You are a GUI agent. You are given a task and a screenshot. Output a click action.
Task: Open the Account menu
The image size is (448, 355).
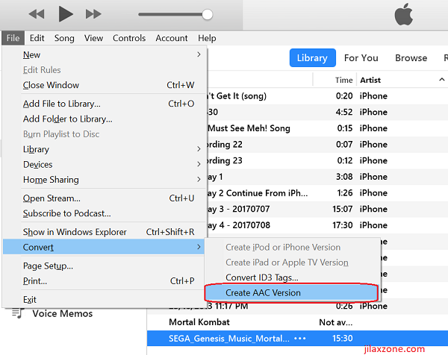click(172, 38)
